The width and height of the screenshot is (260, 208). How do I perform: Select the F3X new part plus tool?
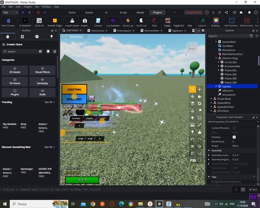[192, 118]
